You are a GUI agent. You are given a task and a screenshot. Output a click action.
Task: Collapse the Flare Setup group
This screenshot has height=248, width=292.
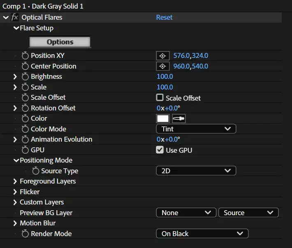[16, 28]
